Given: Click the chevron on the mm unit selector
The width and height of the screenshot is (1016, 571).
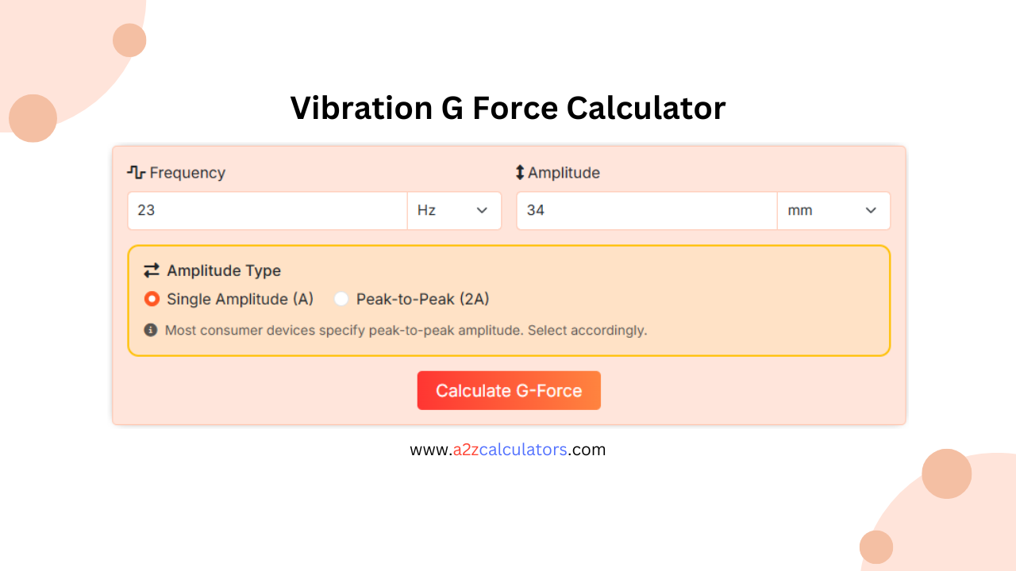Looking at the screenshot, I should [870, 210].
